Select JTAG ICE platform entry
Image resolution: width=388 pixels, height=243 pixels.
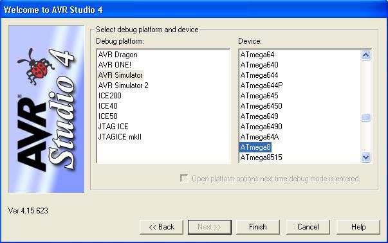coord(113,126)
